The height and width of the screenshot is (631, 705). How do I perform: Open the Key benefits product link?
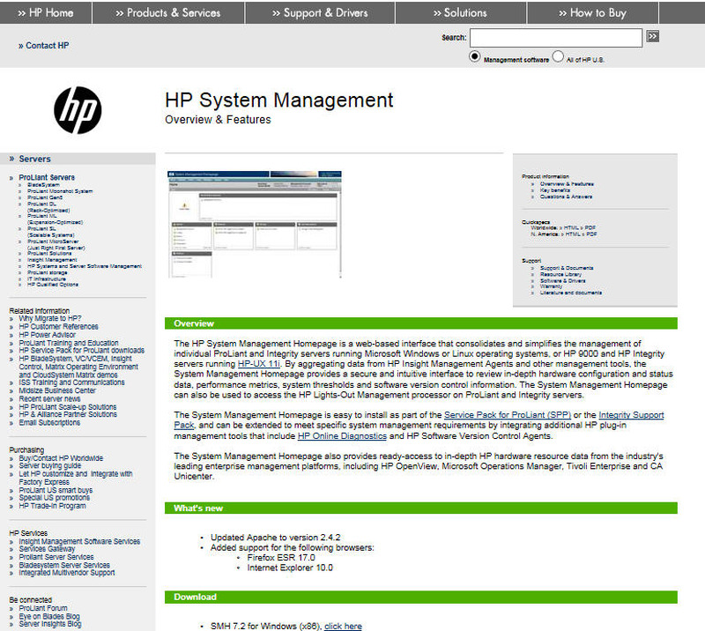[555, 189]
